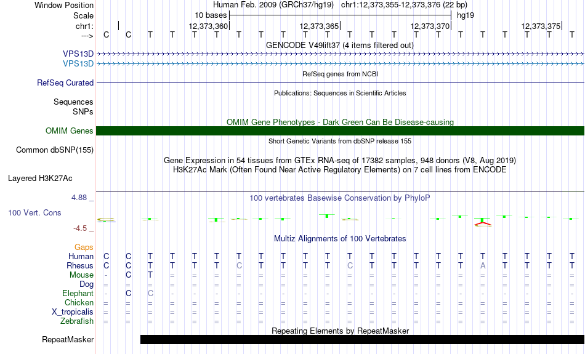Click the RepeatMasker track label

pyautogui.click(x=68, y=339)
